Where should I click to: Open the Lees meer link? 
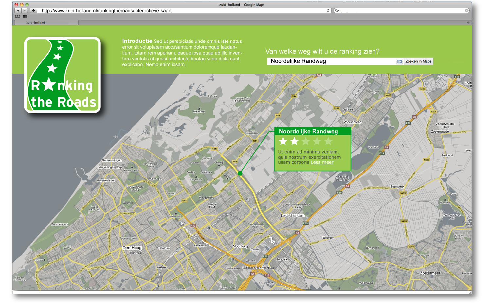(x=322, y=162)
